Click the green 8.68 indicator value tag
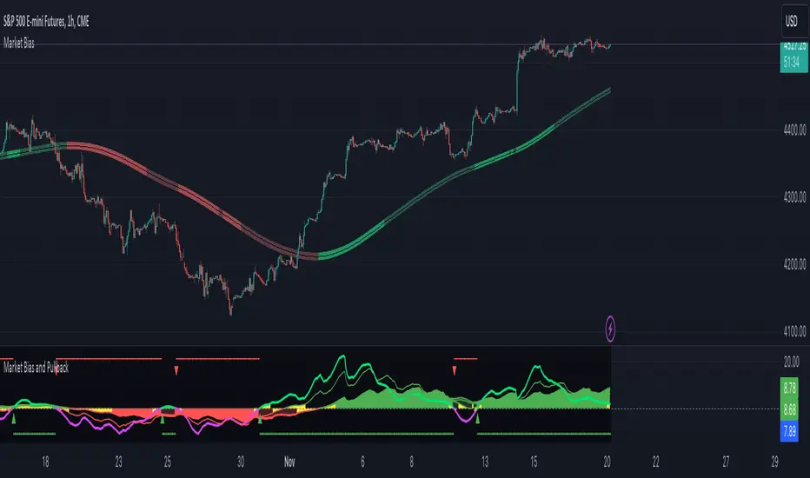The image size is (810, 478). [789, 410]
